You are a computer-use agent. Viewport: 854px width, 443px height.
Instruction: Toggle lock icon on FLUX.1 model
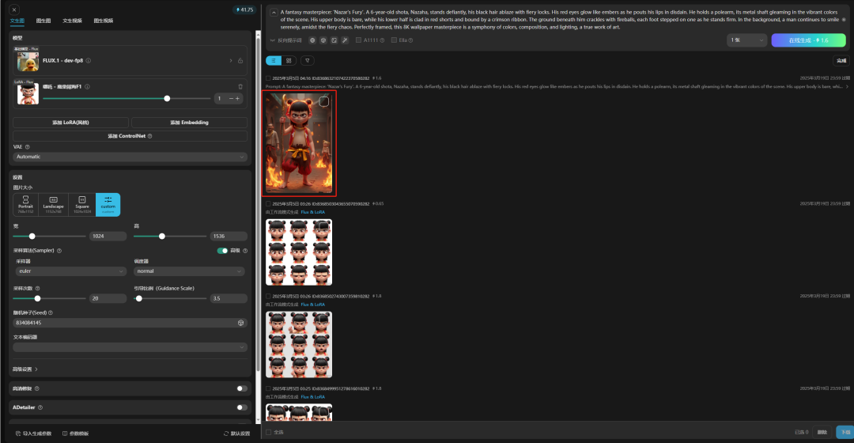(x=240, y=60)
